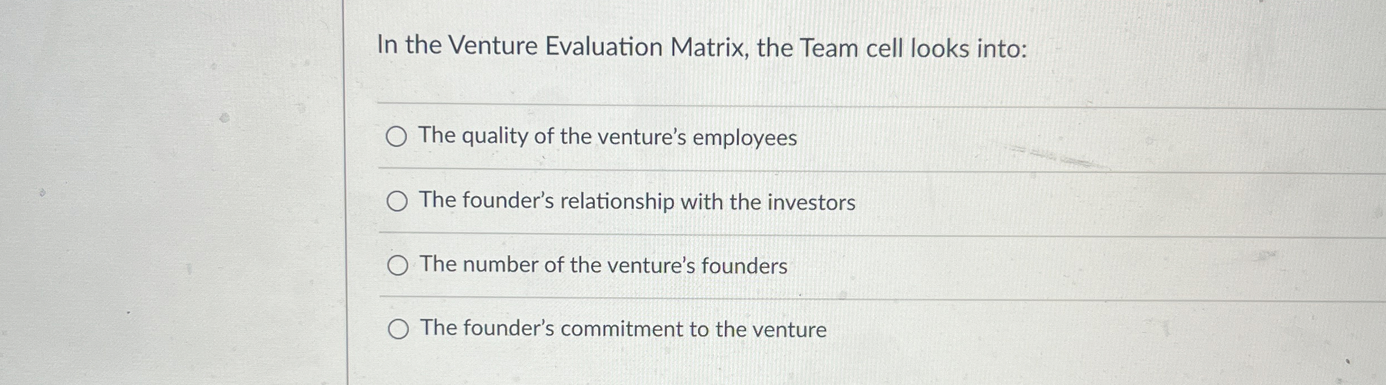
Task: Click the radio button beside the first answer
Action: (398, 136)
